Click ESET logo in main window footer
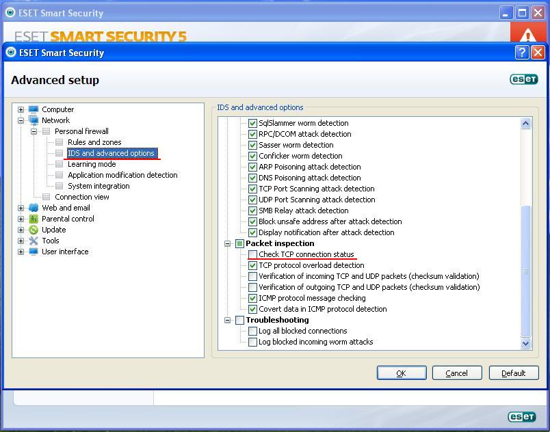The width and height of the screenshot is (550, 432). pyautogui.click(x=521, y=416)
